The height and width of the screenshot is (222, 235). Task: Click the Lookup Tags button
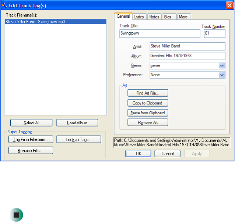pos(78,139)
